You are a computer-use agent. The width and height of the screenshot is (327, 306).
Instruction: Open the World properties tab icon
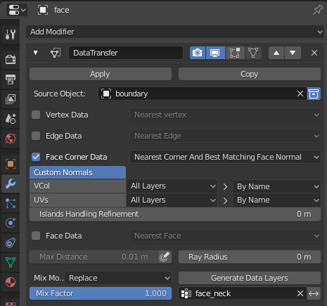coord(11,139)
